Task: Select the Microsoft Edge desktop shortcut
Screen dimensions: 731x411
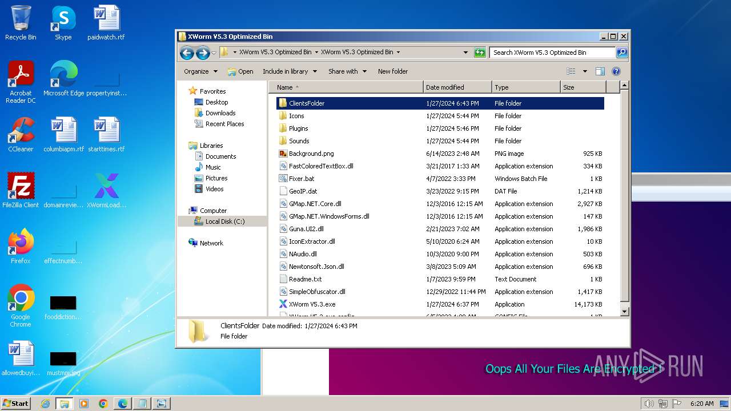Action: click(64, 79)
